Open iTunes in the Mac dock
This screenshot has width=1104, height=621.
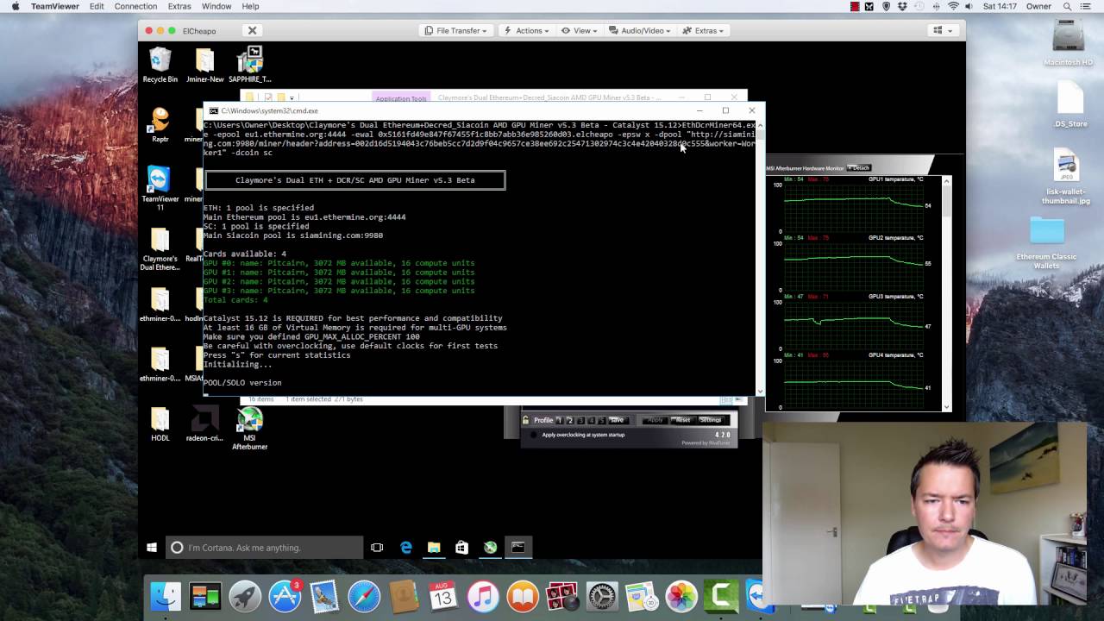pos(483,596)
